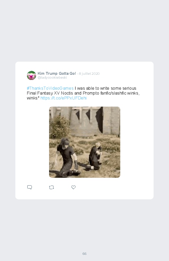
Task: Open the 8 juillet 2020 timestamp
Action: click(x=89, y=73)
